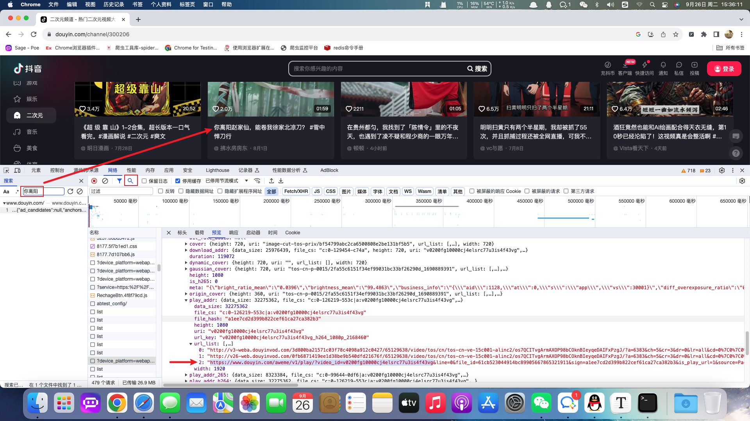Select the Fetch/XHR filter button
The image size is (750, 421).
coord(296,191)
